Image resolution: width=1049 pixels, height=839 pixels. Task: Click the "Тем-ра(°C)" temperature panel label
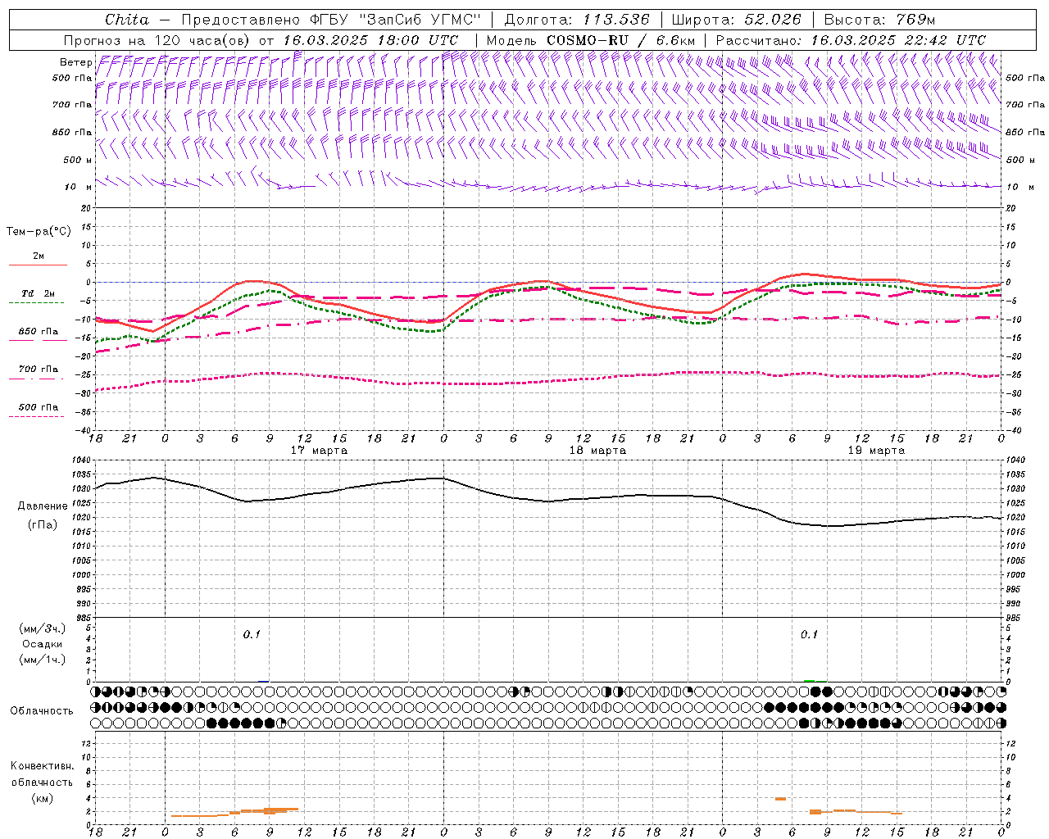[39, 232]
